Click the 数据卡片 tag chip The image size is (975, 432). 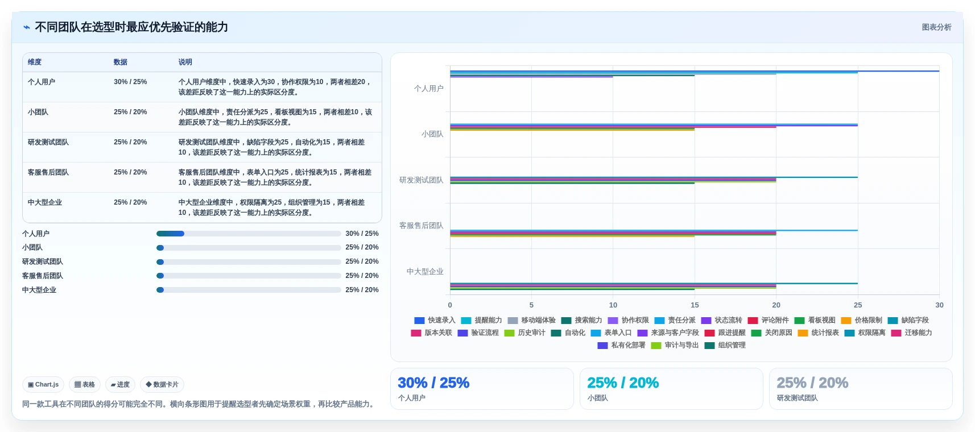pos(162,384)
